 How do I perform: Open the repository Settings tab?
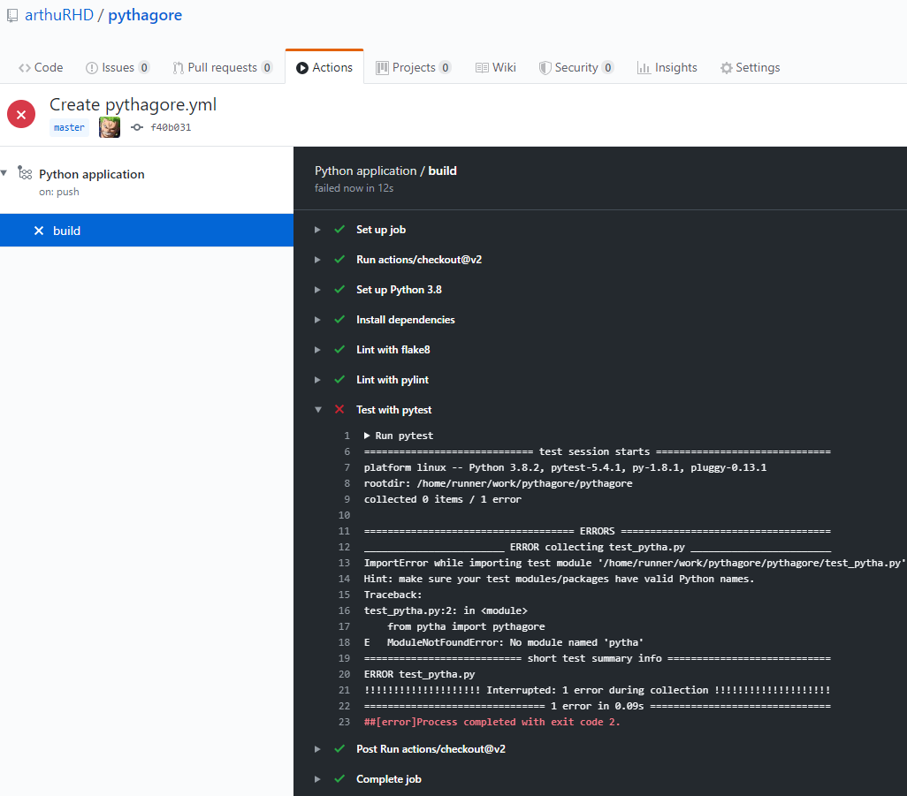pyautogui.click(x=750, y=68)
